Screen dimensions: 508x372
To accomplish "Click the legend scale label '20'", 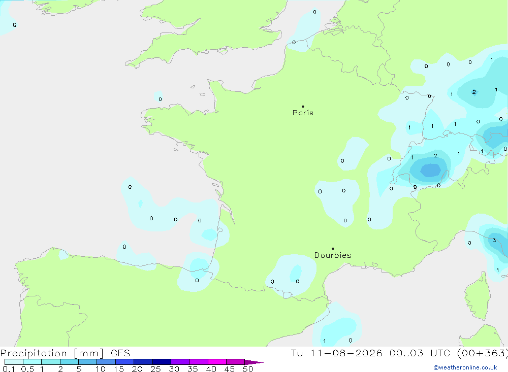I will [137, 369].
